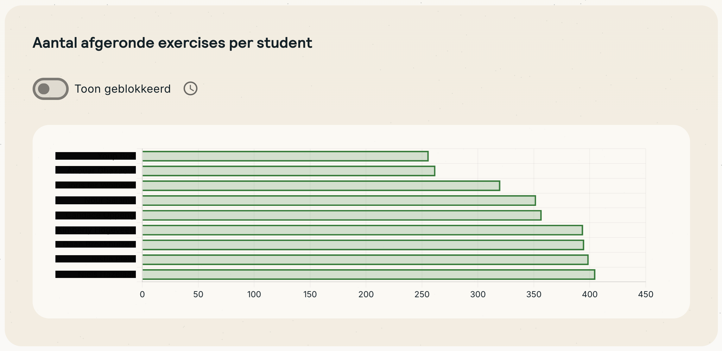Click the second-shortest bar in the chart
The width and height of the screenshot is (722, 351).
pyautogui.click(x=288, y=171)
